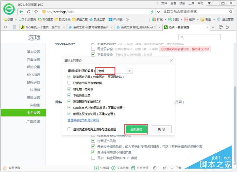Open 今日优选 in status bar

pyautogui.click(x=12, y=168)
